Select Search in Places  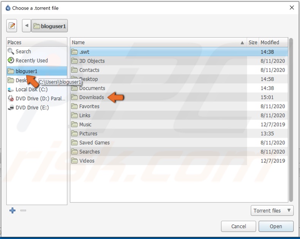coord(37,52)
